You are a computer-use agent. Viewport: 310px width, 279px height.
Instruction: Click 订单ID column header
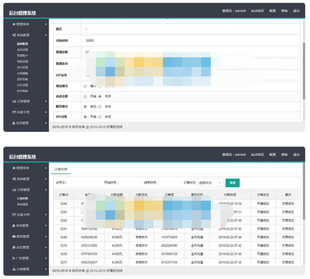click(x=64, y=195)
